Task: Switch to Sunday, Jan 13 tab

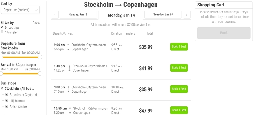Action: click(78, 15)
